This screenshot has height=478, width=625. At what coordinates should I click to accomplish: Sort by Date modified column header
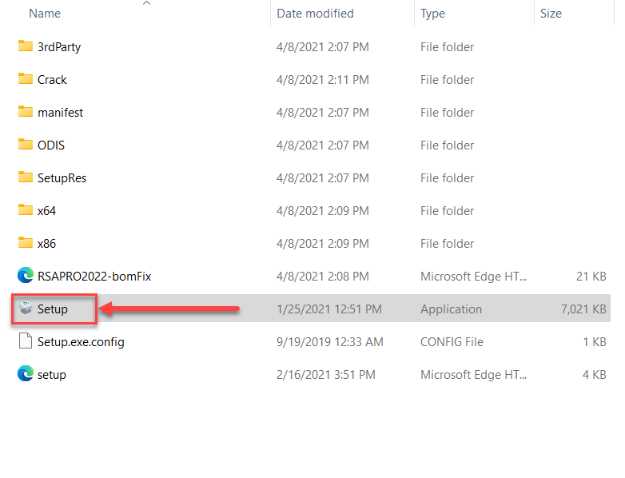[x=315, y=14]
